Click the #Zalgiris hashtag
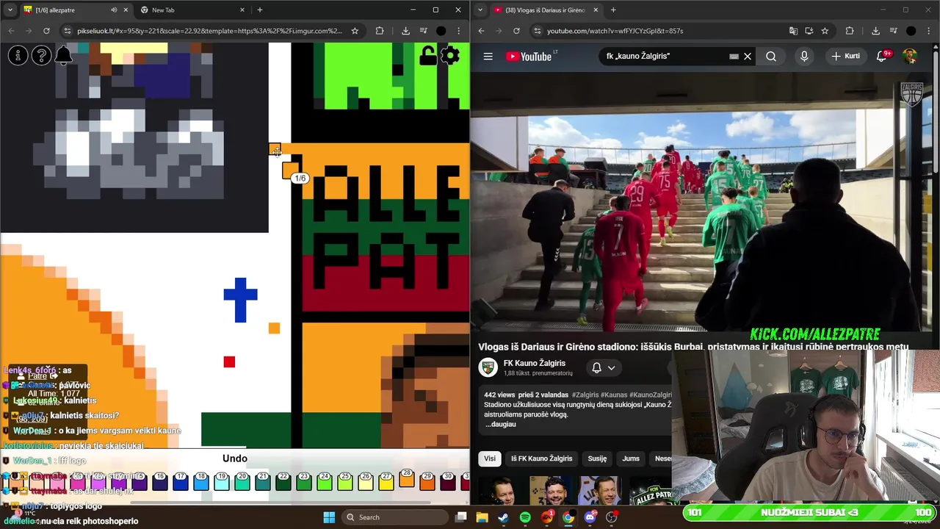The width and height of the screenshot is (940, 529). coord(585,395)
